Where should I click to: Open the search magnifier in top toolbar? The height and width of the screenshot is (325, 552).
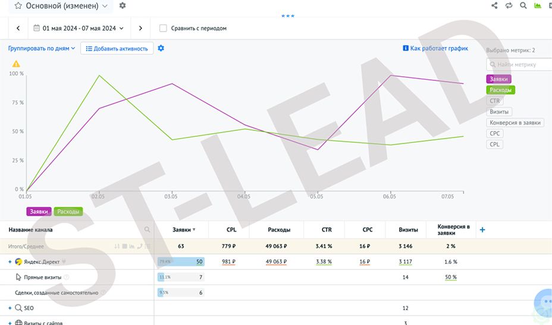(523, 5)
